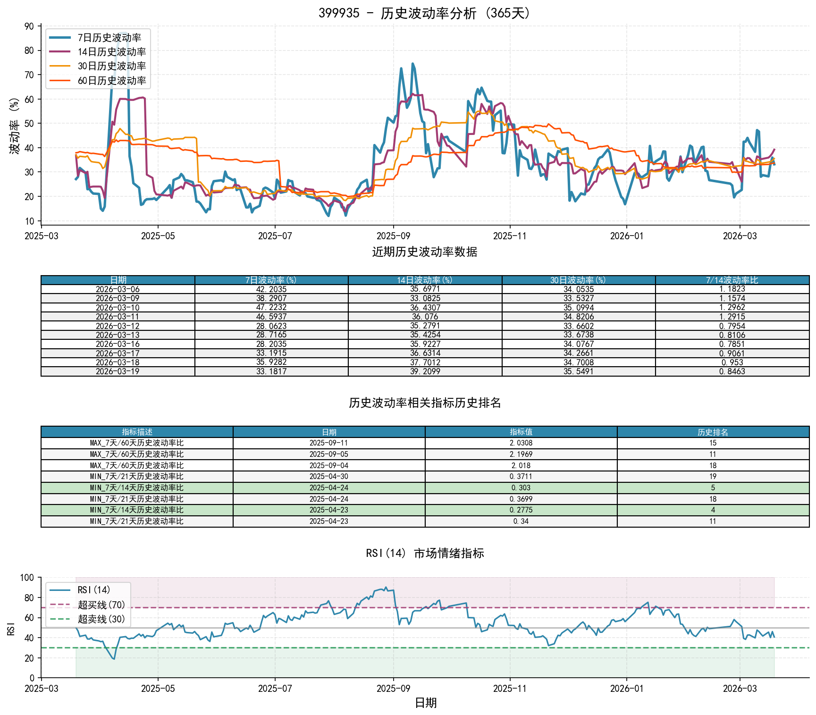Image resolution: width=816 pixels, height=715 pixels.
Task: Select the highlighted 0.2775 indicator value cell
Action: click(x=521, y=510)
